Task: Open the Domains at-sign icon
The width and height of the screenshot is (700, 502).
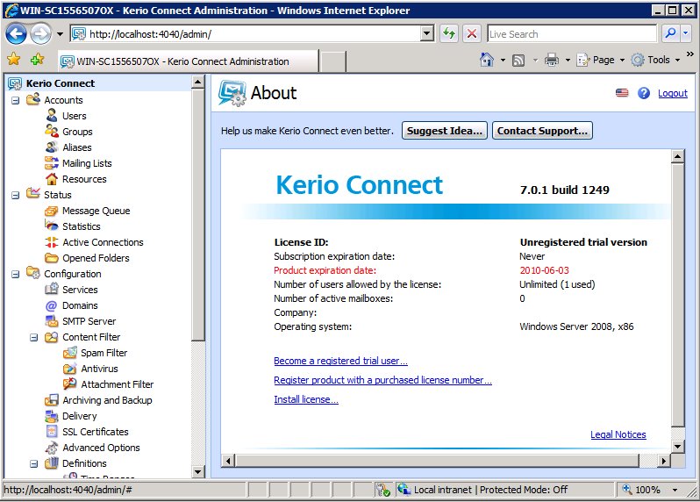Action: [x=52, y=305]
